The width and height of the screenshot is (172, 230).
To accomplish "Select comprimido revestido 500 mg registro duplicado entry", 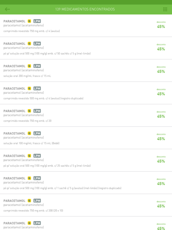I will coord(86,93).
